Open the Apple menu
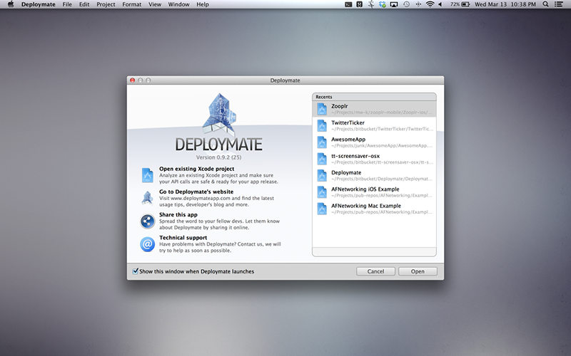571x356 pixels. (11, 4)
